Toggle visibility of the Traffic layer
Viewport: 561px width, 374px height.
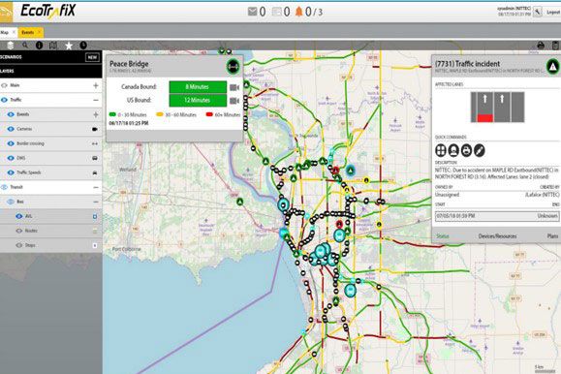tap(4, 100)
